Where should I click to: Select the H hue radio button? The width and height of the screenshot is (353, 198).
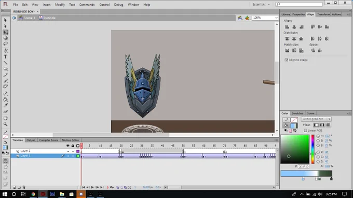(x=318, y=136)
